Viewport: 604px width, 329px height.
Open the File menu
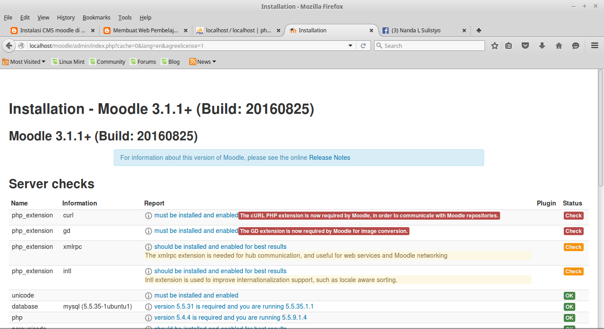8,18
